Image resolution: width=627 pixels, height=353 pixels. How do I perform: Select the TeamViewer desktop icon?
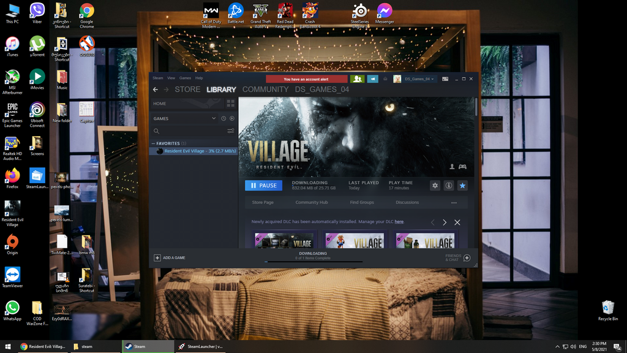(12, 278)
